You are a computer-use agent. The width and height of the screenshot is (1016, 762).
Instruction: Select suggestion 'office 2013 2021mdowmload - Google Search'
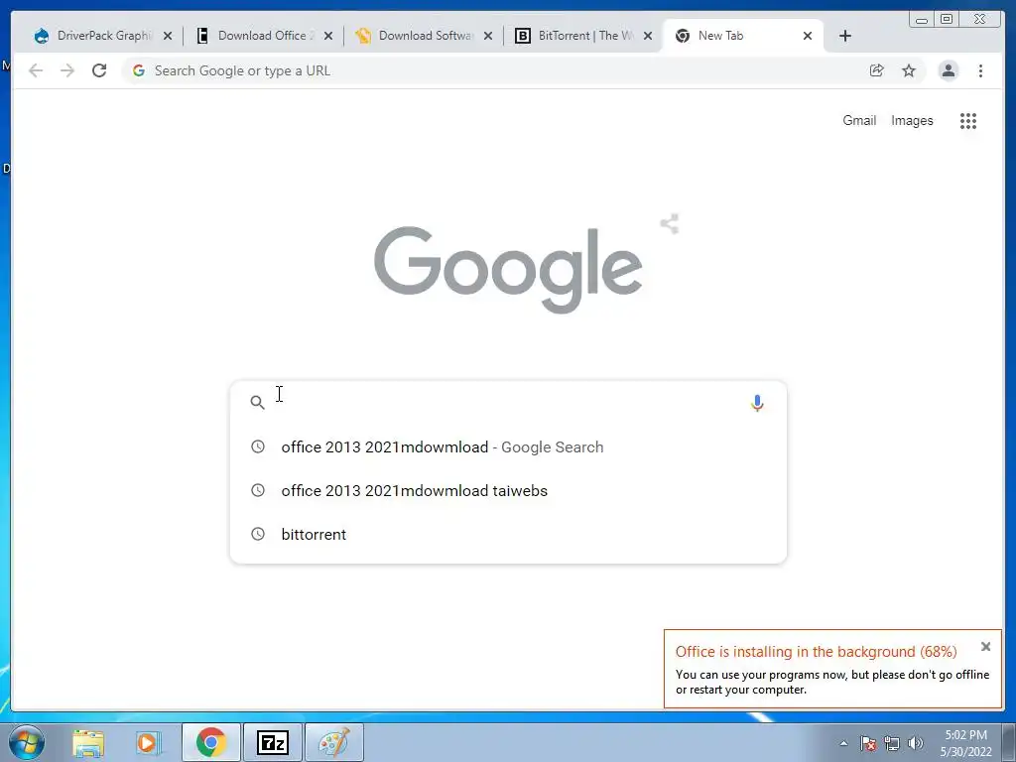click(x=508, y=447)
